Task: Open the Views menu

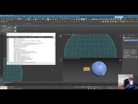Action: click(12, 17)
